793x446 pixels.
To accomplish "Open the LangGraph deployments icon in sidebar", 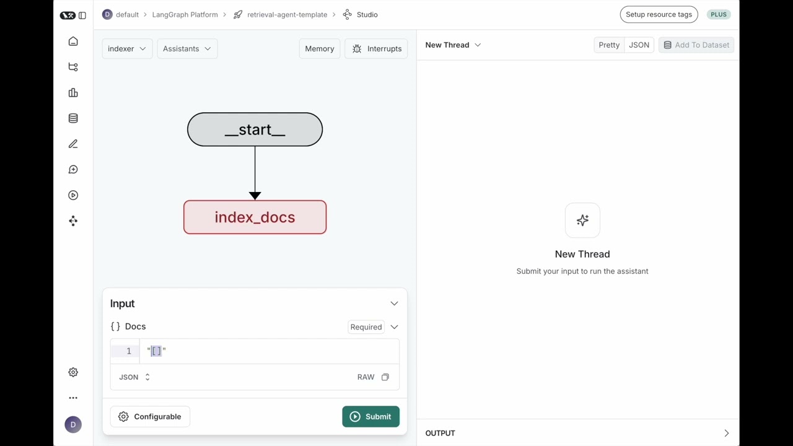I will tap(73, 221).
